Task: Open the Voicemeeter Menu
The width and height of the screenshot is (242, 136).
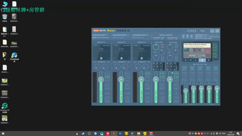Action: (203, 31)
